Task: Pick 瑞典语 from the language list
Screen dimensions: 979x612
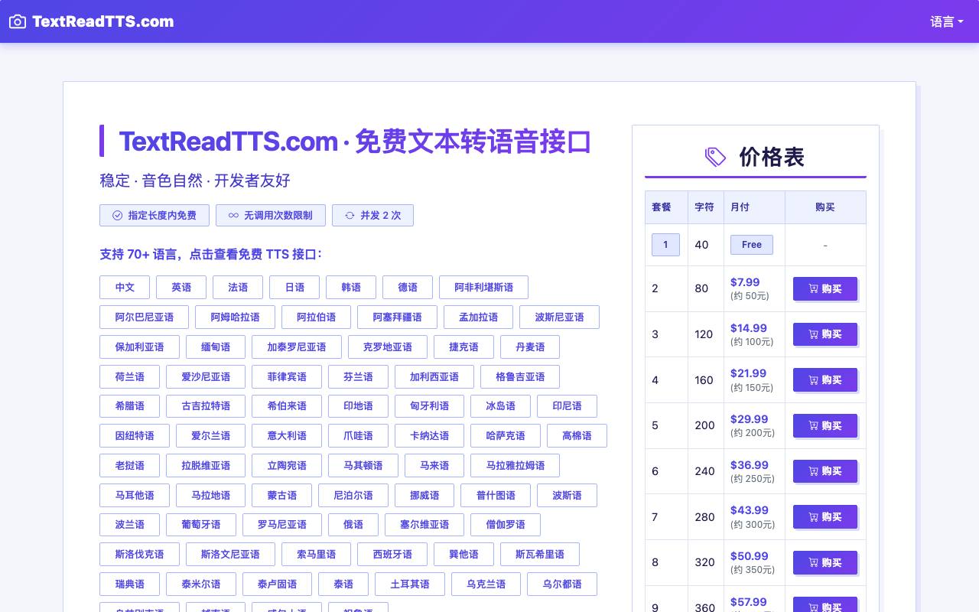Action: tap(129, 584)
